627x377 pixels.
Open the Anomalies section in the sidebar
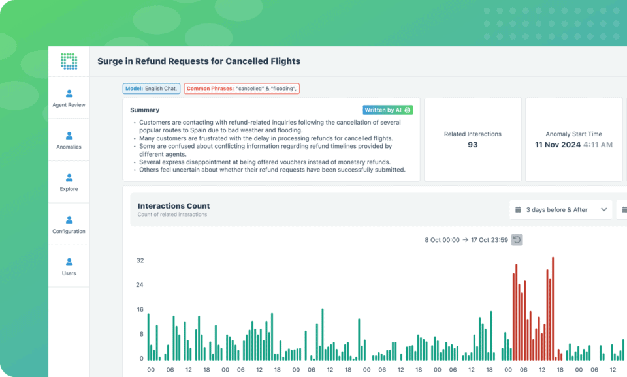[x=68, y=139]
